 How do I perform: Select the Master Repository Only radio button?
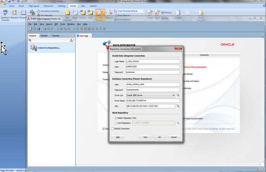pos(116,118)
